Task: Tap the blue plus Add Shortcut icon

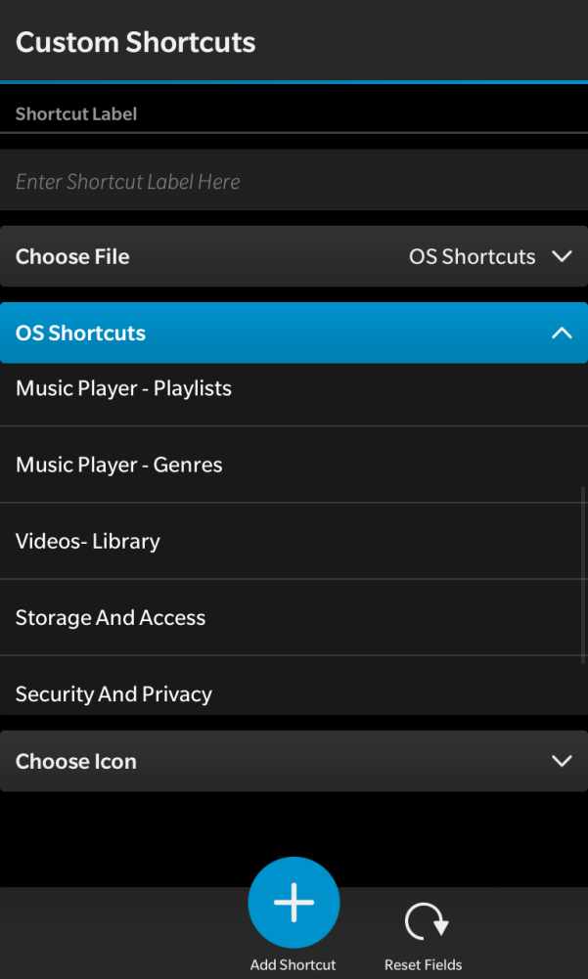Action: 294,903
